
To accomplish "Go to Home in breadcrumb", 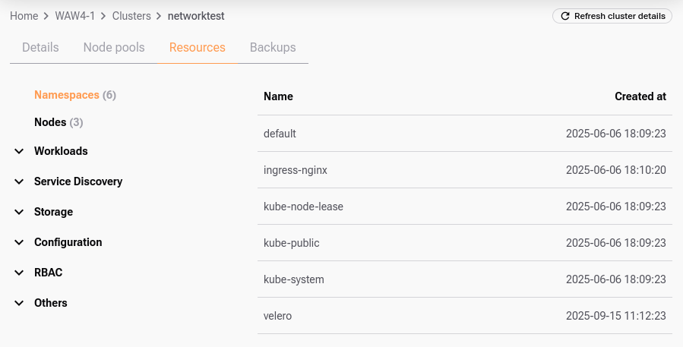I will (x=24, y=16).
